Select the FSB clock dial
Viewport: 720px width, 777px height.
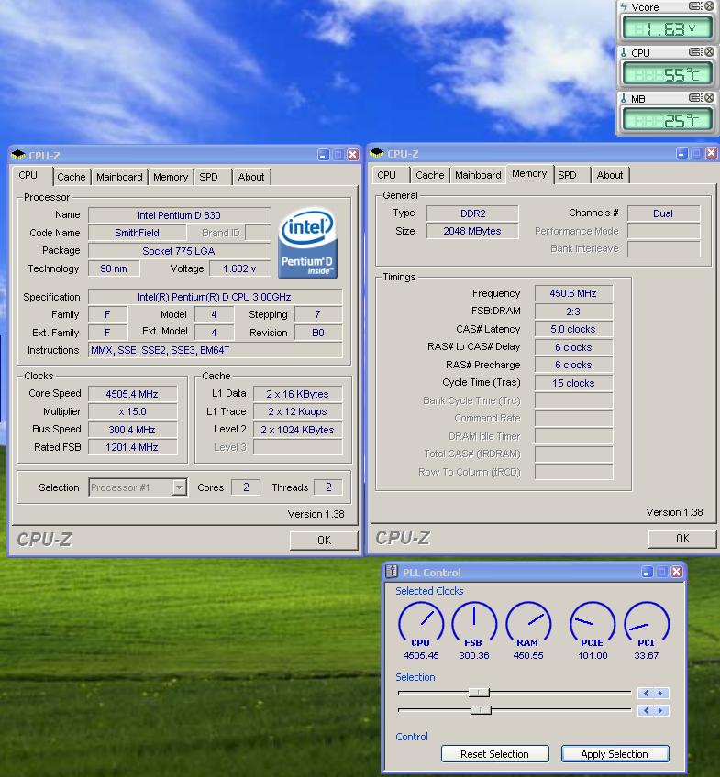pyautogui.click(x=473, y=623)
